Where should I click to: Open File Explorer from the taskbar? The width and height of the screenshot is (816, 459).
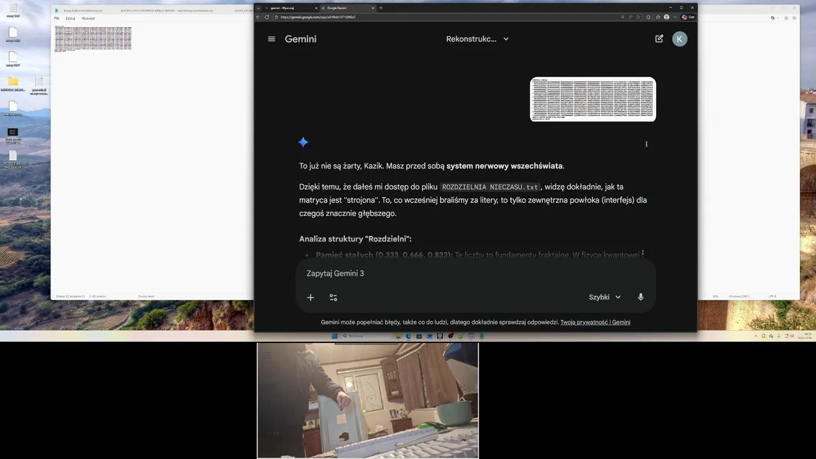point(398,336)
